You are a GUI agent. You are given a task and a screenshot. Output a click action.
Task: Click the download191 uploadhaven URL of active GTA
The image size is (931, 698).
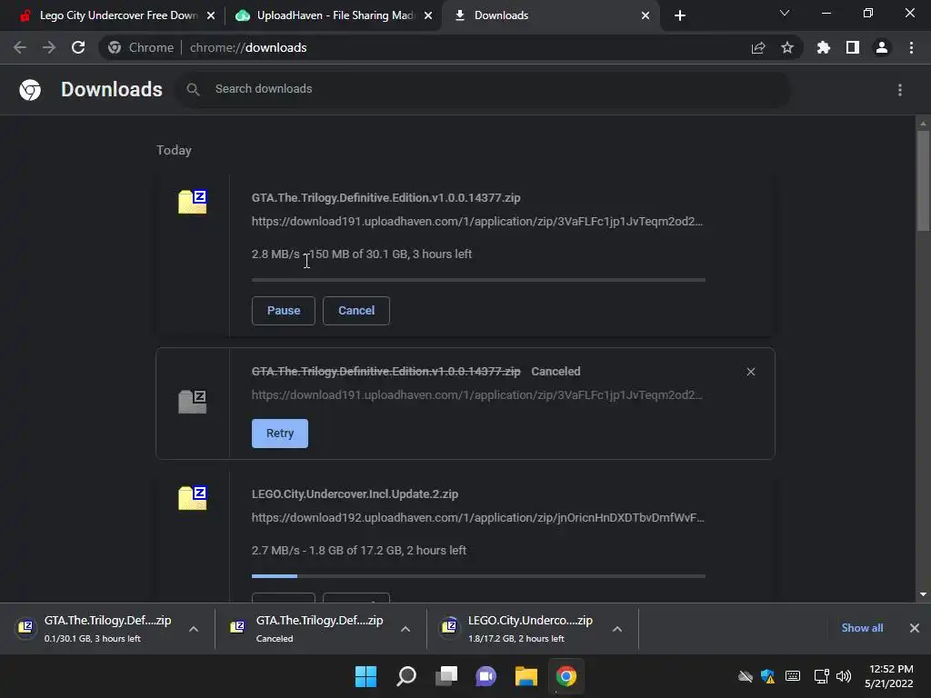pos(476,222)
